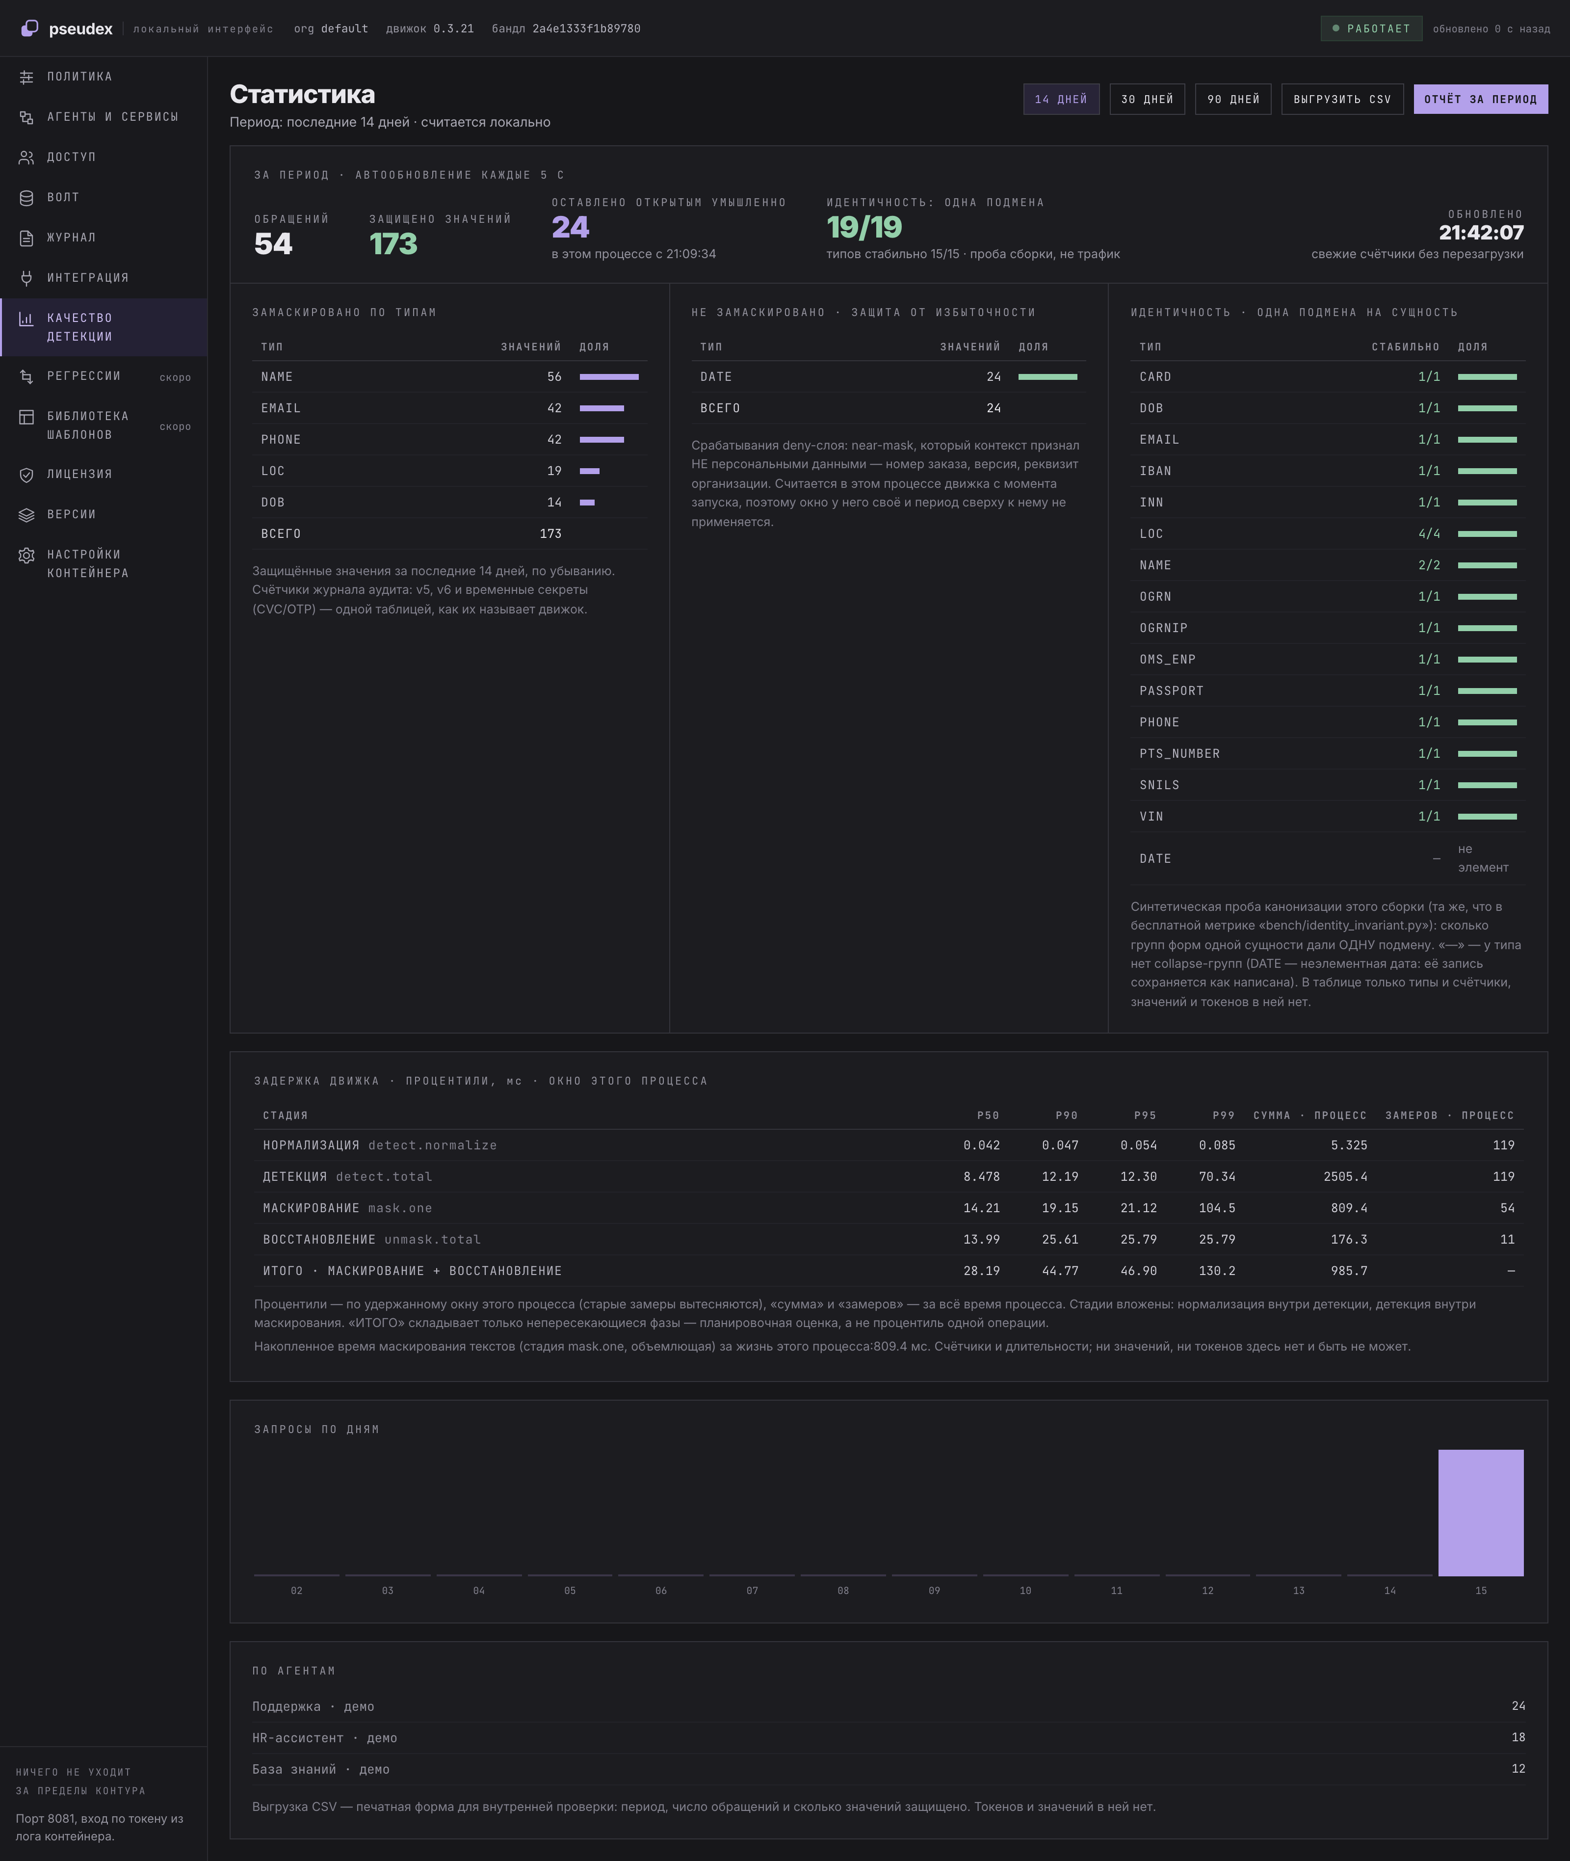The height and width of the screenshot is (1861, 1570).
Task: Switch period to 90 дней
Action: tap(1232, 99)
